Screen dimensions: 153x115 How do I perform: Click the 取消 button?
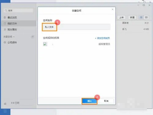point(106,101)
